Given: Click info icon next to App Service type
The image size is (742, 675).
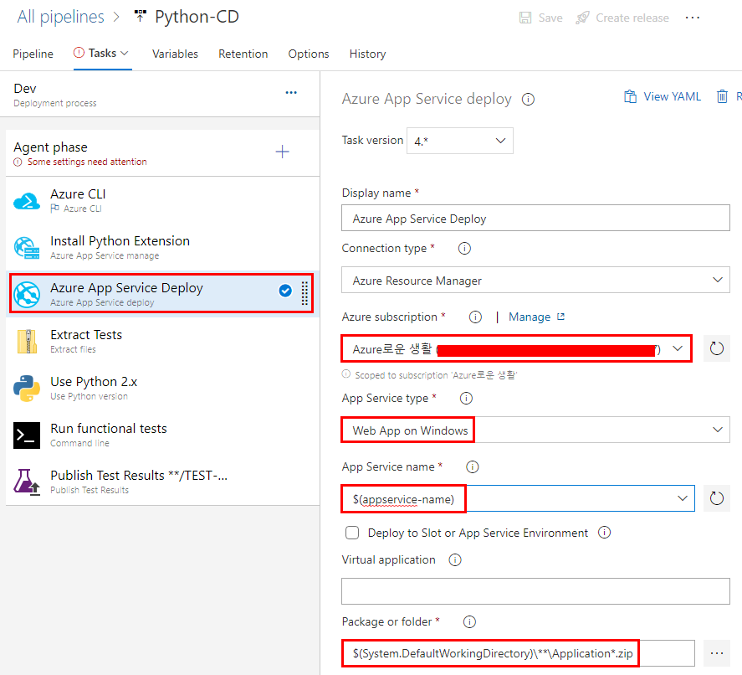Looking at the screenshot, I should 466,399.
